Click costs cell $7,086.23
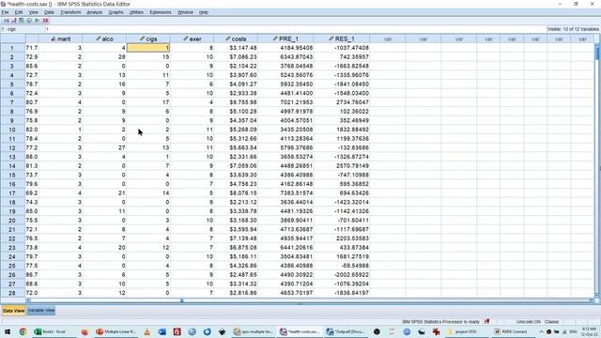601x338 pixels. click(236, 56)
